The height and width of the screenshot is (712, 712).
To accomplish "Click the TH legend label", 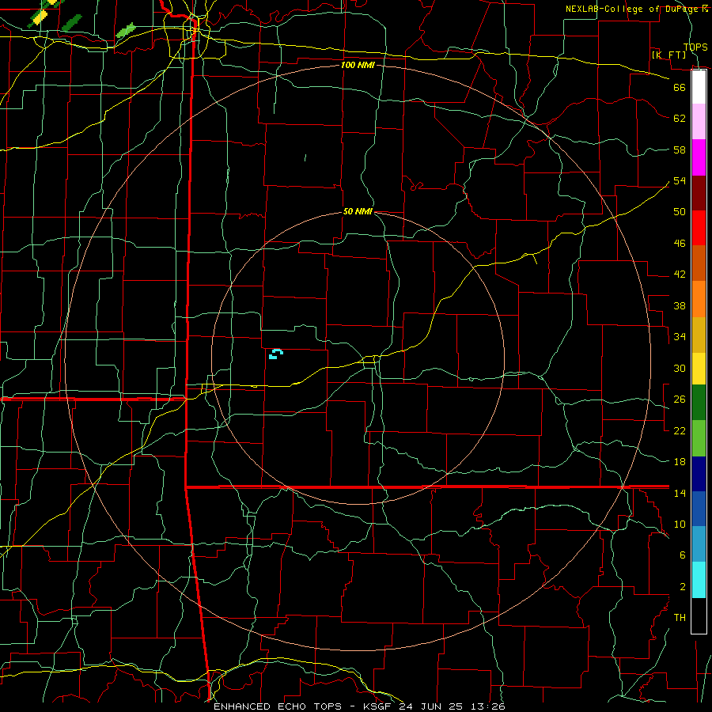I will (x=680, y=618).
